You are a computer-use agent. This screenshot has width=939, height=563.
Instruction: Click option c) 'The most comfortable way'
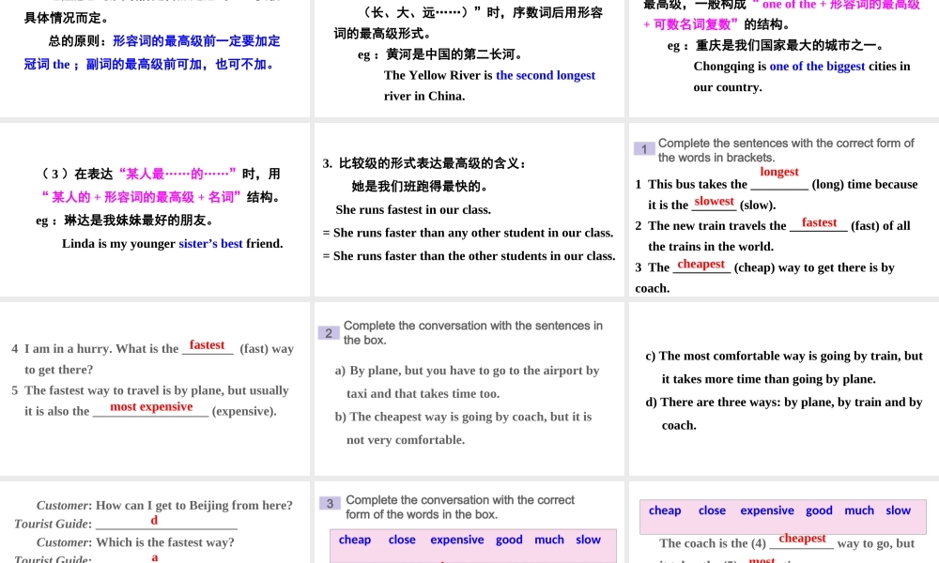pos(784,367)
